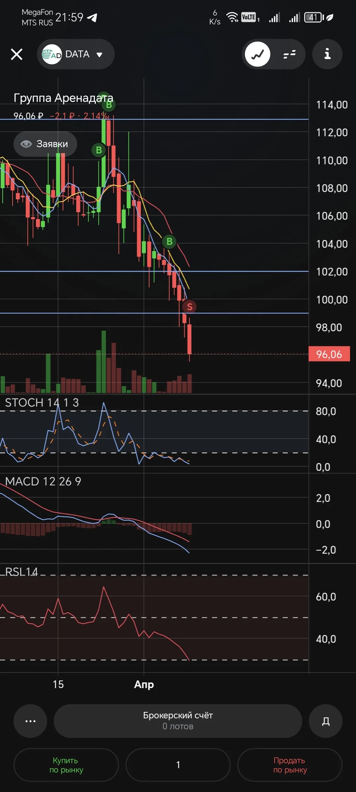Open the DATA ticker dropdown
Screen dimensions: 356x792
[x=76, y=54]
